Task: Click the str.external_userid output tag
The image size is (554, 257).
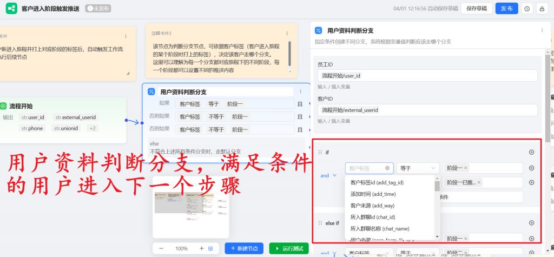Action: (x=75, y=117)
